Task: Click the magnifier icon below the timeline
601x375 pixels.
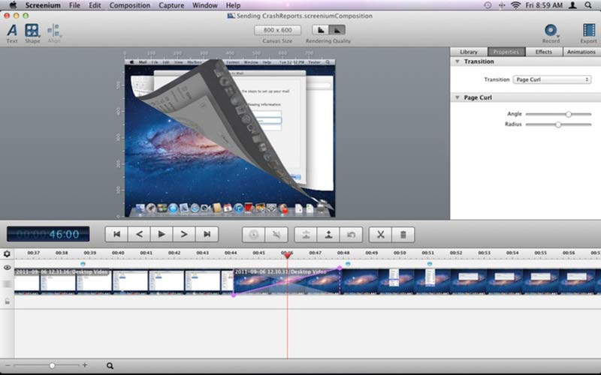Action: coord(110,366)
